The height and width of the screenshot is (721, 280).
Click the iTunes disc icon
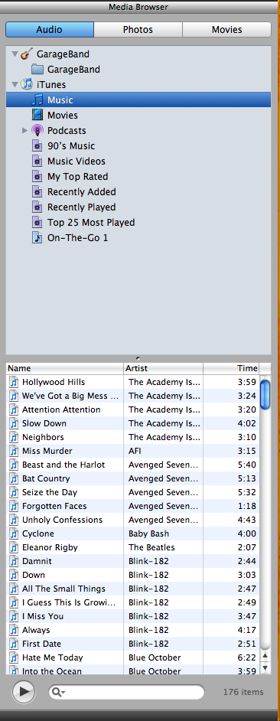tap(27, 85)
